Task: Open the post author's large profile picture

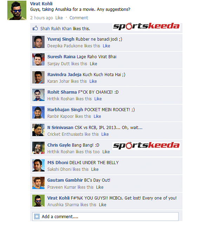Action: click(17, 10)
